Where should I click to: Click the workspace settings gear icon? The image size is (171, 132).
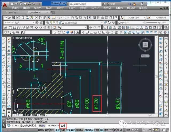[37, 22]
